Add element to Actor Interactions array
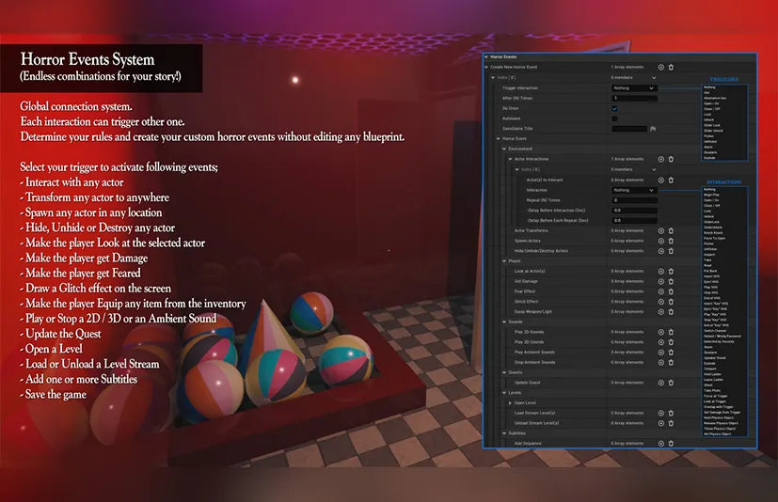The width and height of the screenshot is (778, 502). click(x=661, y=159)
